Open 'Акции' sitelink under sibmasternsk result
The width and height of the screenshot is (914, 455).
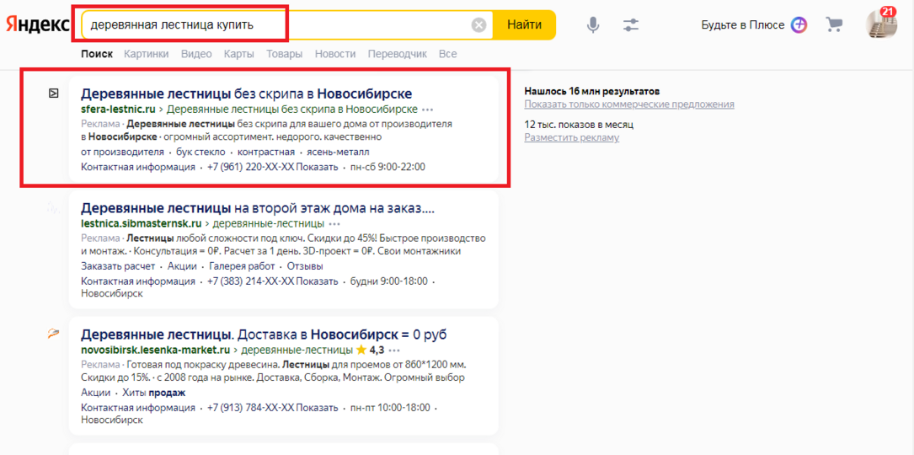click(x=182, y=266)
